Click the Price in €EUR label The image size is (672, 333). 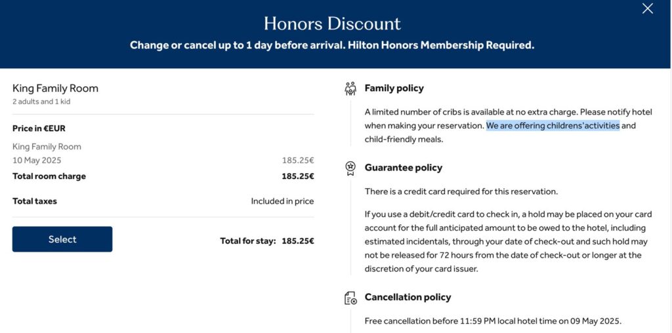[x=39, y=128]
